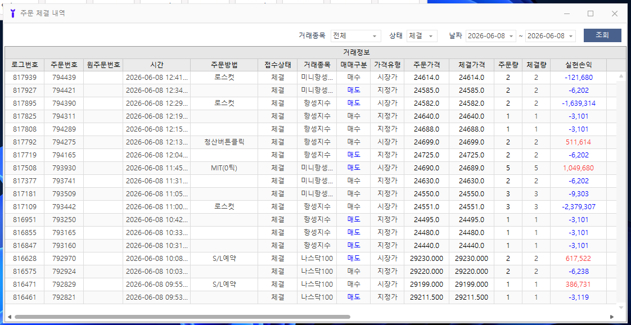631x325 pixels.
Task: Click the 실현손익 column header
Action: pos(578,64)
